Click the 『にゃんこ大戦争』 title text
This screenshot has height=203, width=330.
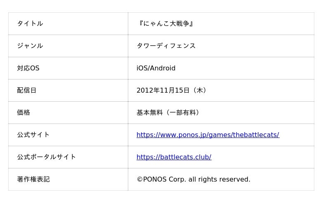click(166, 23)
